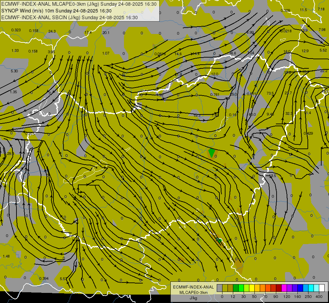Image resolution: width=329 pixels, height=303 pixels.
Task: Select the pure blue swatch after 160
Action: (x=300, y=288)
